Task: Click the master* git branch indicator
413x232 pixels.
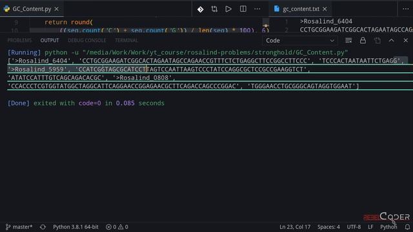Action: tap(19, 227)
